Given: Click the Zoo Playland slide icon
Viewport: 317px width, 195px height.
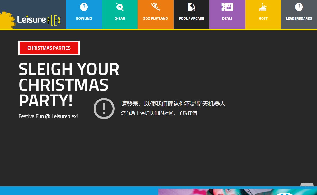Looking at the screenshot, I should (x=156, y=7).
